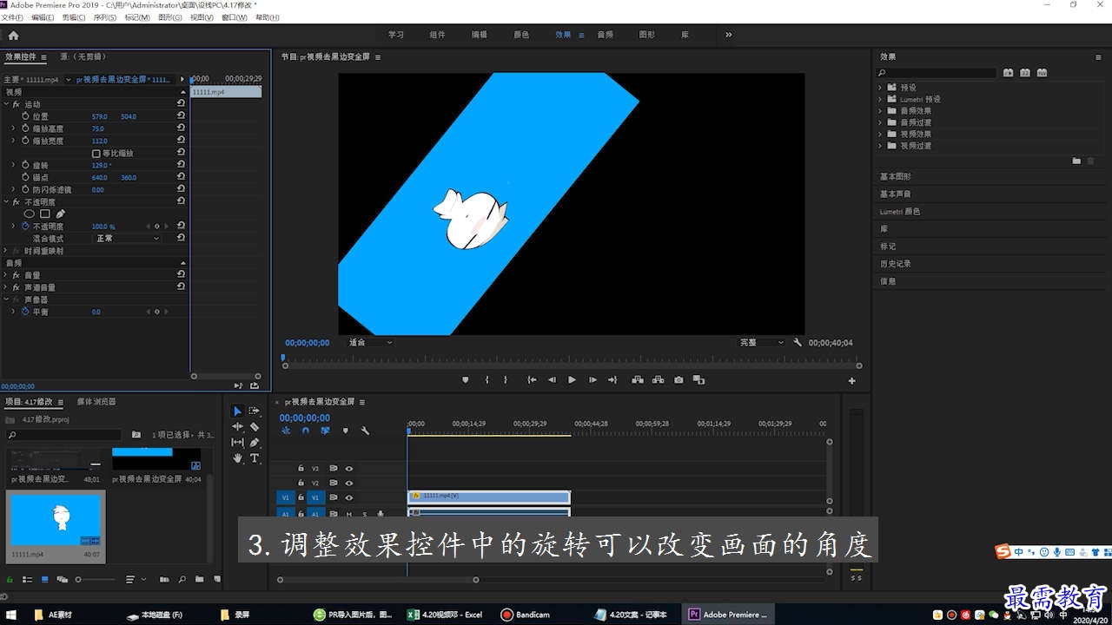Toggle linked selection in timeline
The image size is (1112, 625).
click(325, 431)
